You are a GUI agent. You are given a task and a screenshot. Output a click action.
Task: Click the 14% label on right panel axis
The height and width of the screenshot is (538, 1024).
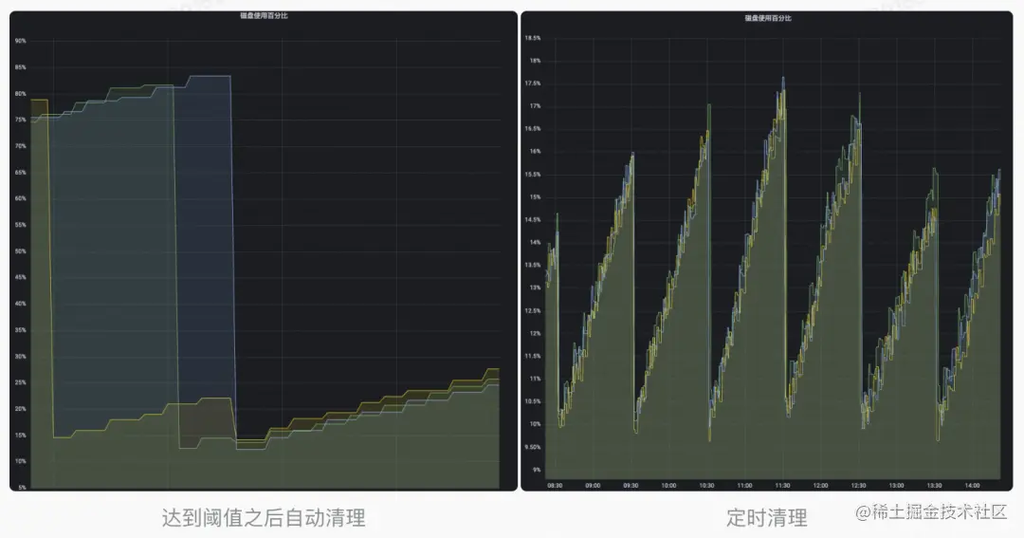click(535, 243)
